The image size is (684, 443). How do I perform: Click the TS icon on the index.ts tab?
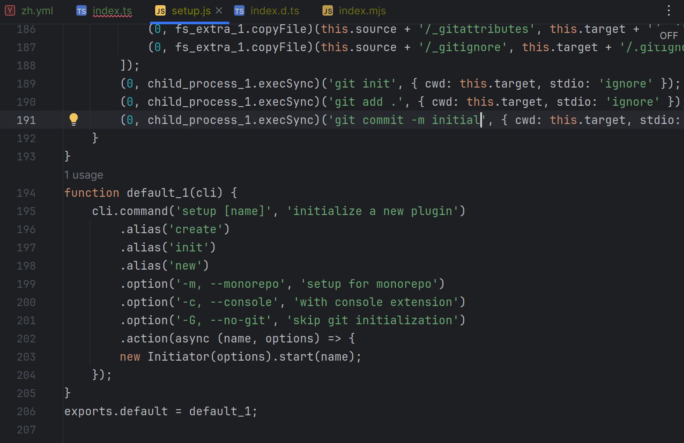pyautogui.click(x=81, y=10)
